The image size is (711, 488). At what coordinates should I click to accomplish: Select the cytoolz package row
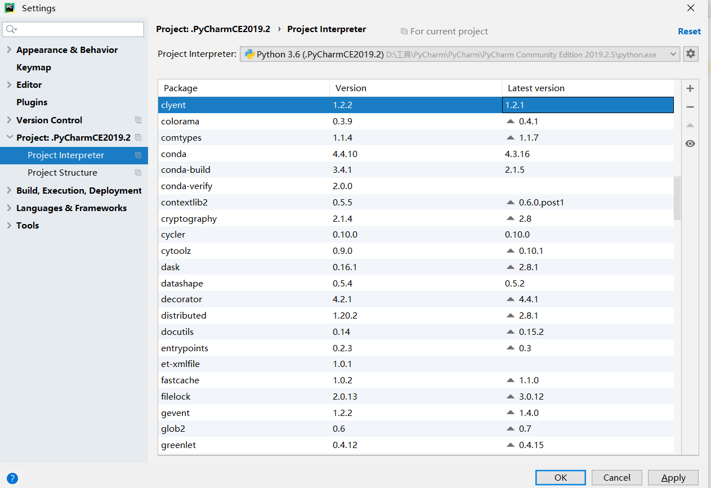coord(415,251)
